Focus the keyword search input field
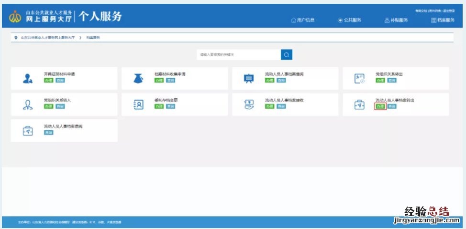The image size is (466, 229). 238,55
